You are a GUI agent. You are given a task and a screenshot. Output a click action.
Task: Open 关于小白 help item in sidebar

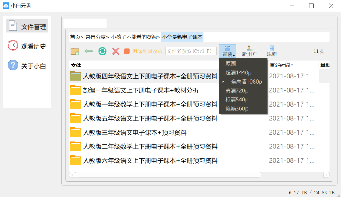tap(27, 66)
